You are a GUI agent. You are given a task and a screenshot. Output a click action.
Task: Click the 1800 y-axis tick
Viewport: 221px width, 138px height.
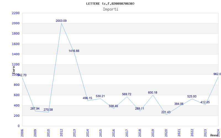[x=16, y=34]
